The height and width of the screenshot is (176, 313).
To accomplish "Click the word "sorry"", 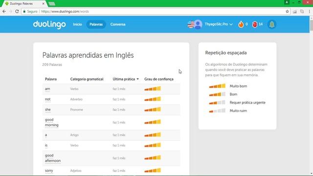I will coord(49,171).
